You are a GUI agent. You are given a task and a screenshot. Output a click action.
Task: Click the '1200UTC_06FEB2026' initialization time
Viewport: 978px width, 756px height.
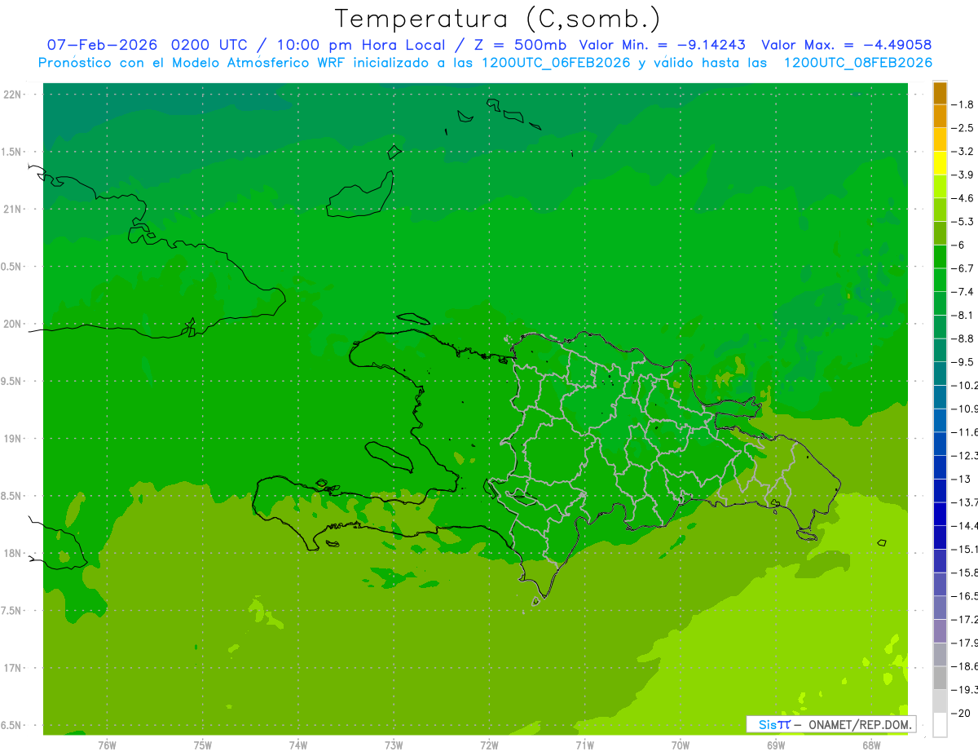(x=556, y=63)
